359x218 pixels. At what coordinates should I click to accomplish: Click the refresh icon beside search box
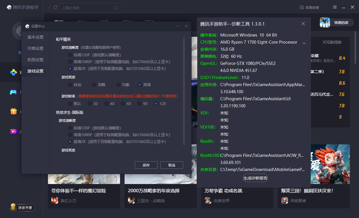(55, 8)
